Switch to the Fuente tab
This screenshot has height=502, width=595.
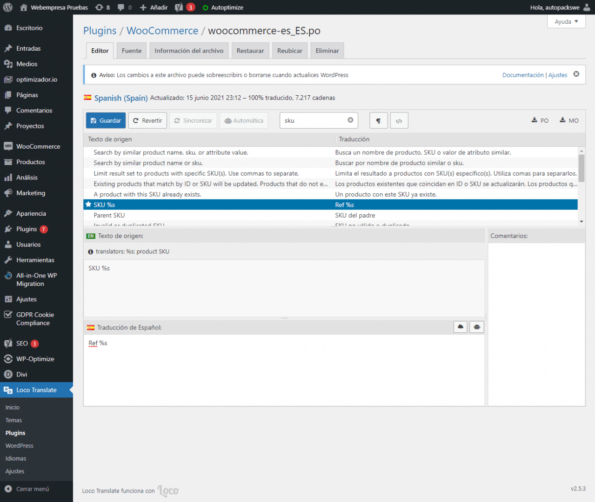[x=132, y=51]
